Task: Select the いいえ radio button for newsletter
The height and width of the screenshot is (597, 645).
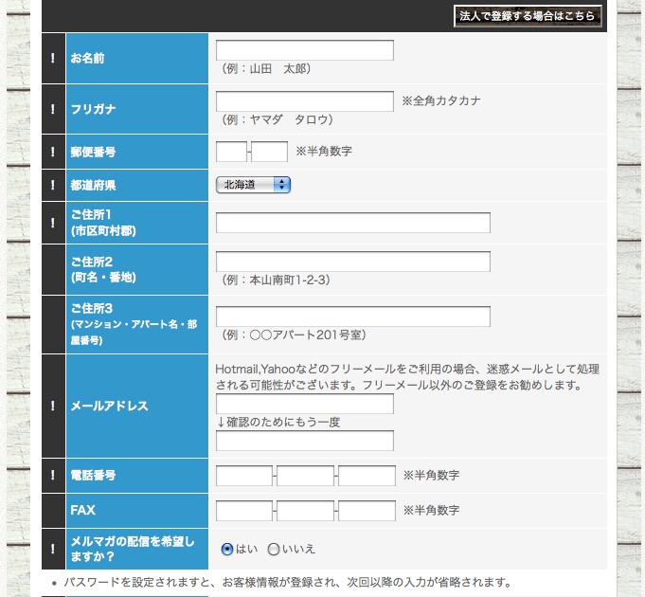Action: [x=274, y=550]
